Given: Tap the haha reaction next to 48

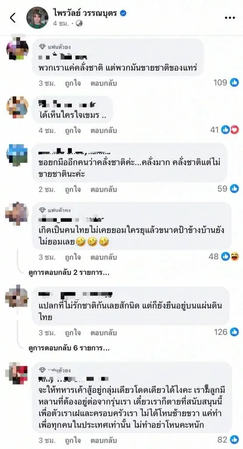Looking at the screenshot, I should 235,257.
